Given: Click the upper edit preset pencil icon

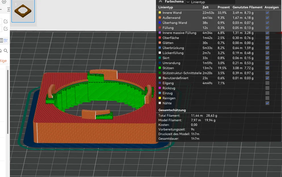Looking at the screenshot, I should pyautogui.click(x=6, y=21).
